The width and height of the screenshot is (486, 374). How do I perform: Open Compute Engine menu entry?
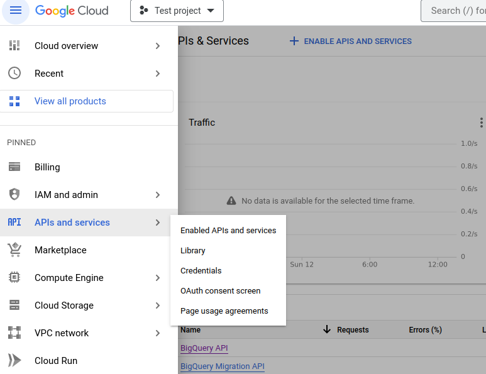point(89,278)
